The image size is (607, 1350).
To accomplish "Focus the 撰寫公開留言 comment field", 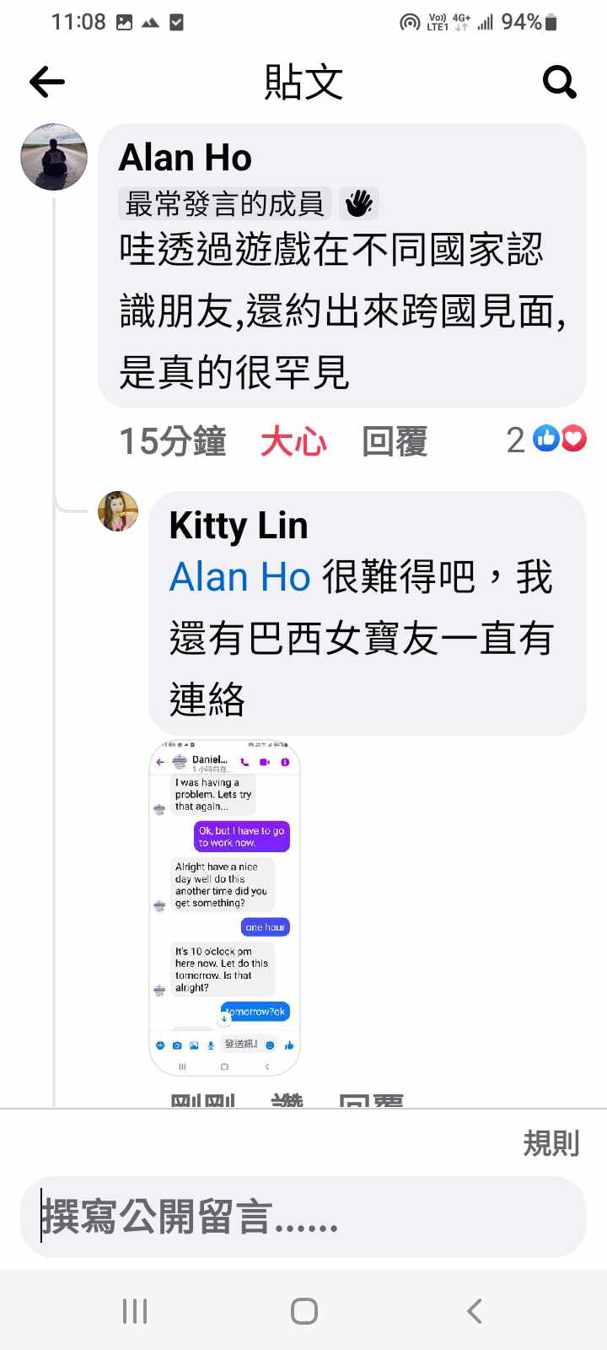I will pos(303,1218).
